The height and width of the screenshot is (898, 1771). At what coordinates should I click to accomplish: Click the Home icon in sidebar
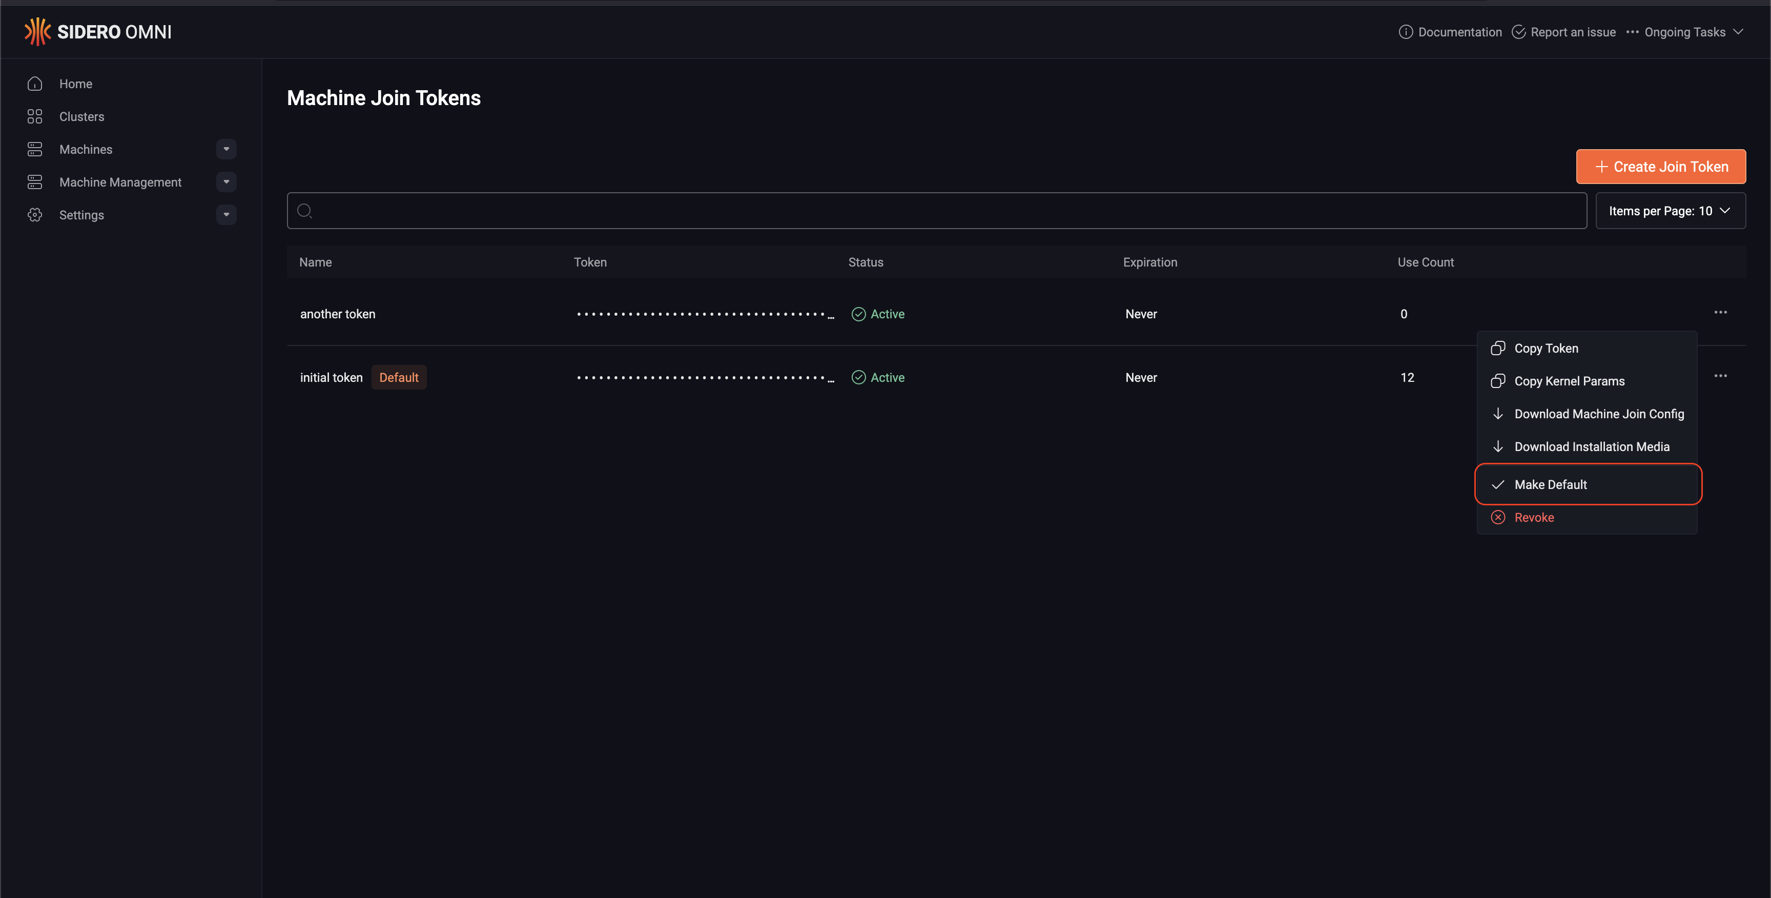[x=35, y=84]
